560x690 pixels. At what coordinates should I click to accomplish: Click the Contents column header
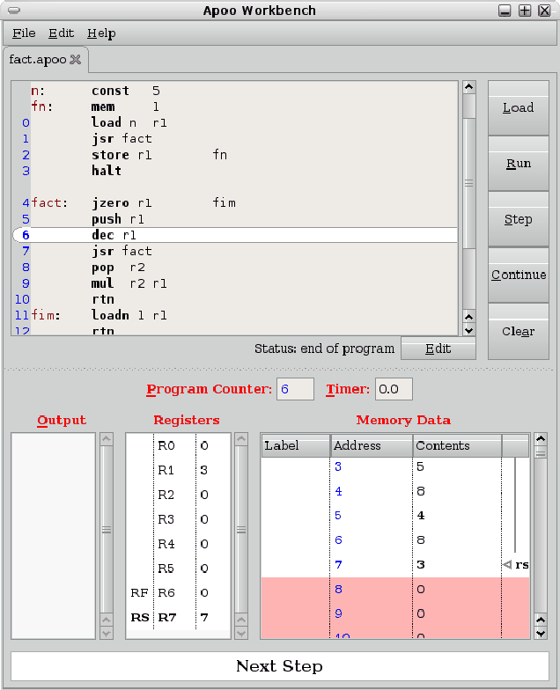pyautogui.click(x=457, y=445)
